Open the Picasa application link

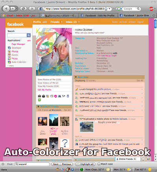pyautogui.click(x=15, y=58)
